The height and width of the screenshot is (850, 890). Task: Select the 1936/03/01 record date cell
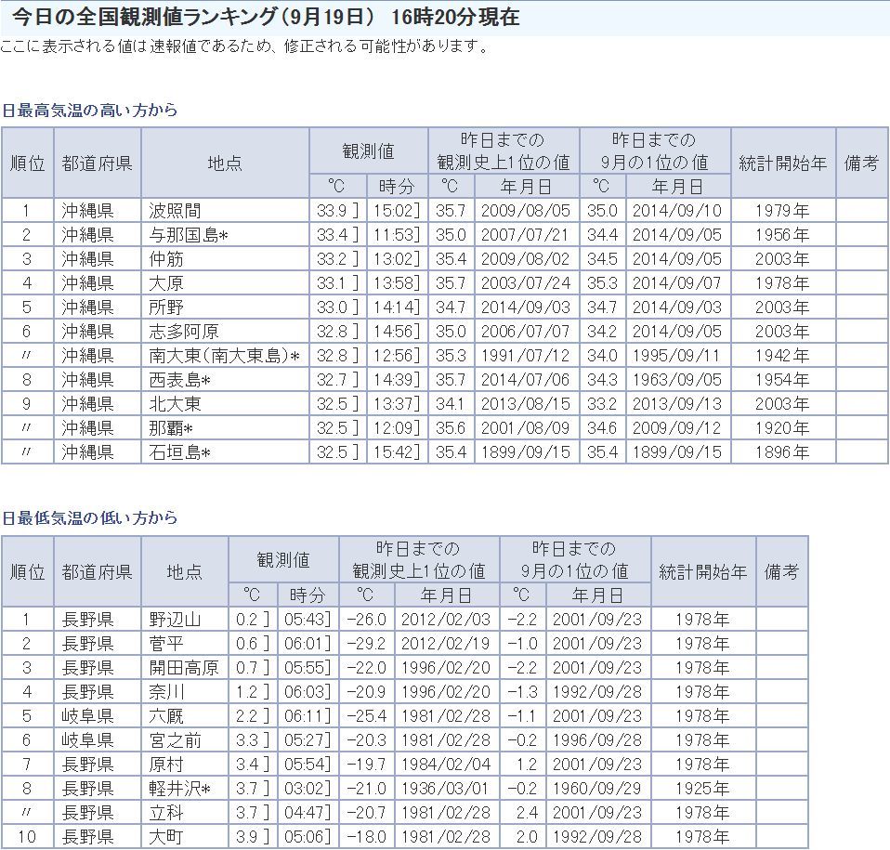(x=446, y=789)
